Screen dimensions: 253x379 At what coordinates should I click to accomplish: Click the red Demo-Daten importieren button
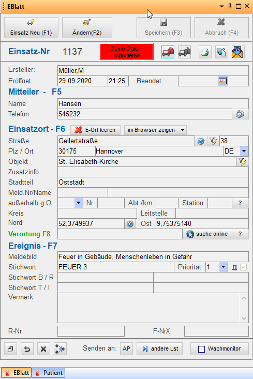[126, 52]
